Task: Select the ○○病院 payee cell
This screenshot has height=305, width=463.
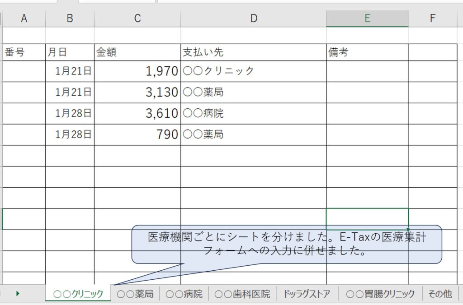Action: [253, 113]
